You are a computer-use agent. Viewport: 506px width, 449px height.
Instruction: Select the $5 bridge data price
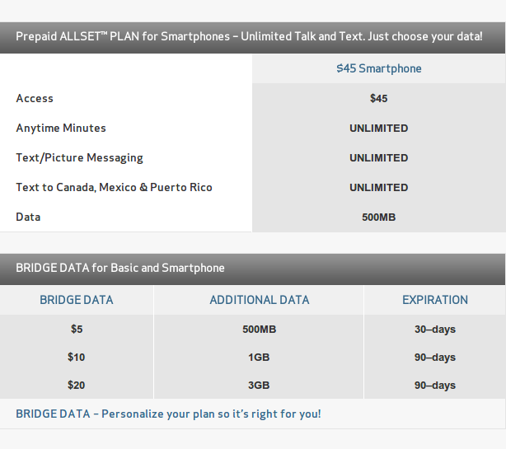pyautogui.click(x=77, y=329)
